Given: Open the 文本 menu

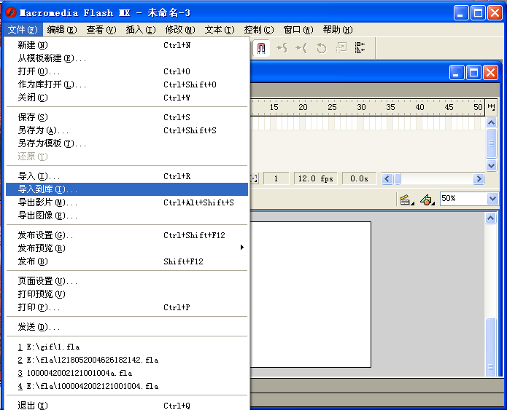Looking at the screenshot, I should [220, 30].
